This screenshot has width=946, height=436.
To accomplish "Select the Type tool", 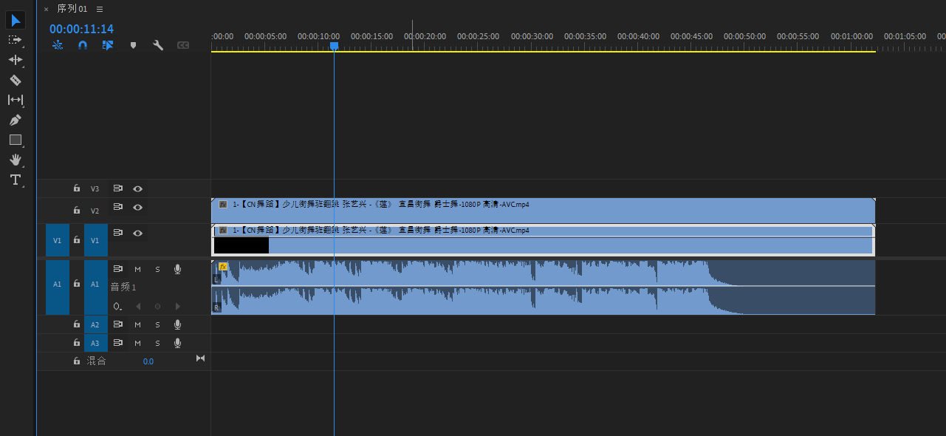I will pos(15,180).
